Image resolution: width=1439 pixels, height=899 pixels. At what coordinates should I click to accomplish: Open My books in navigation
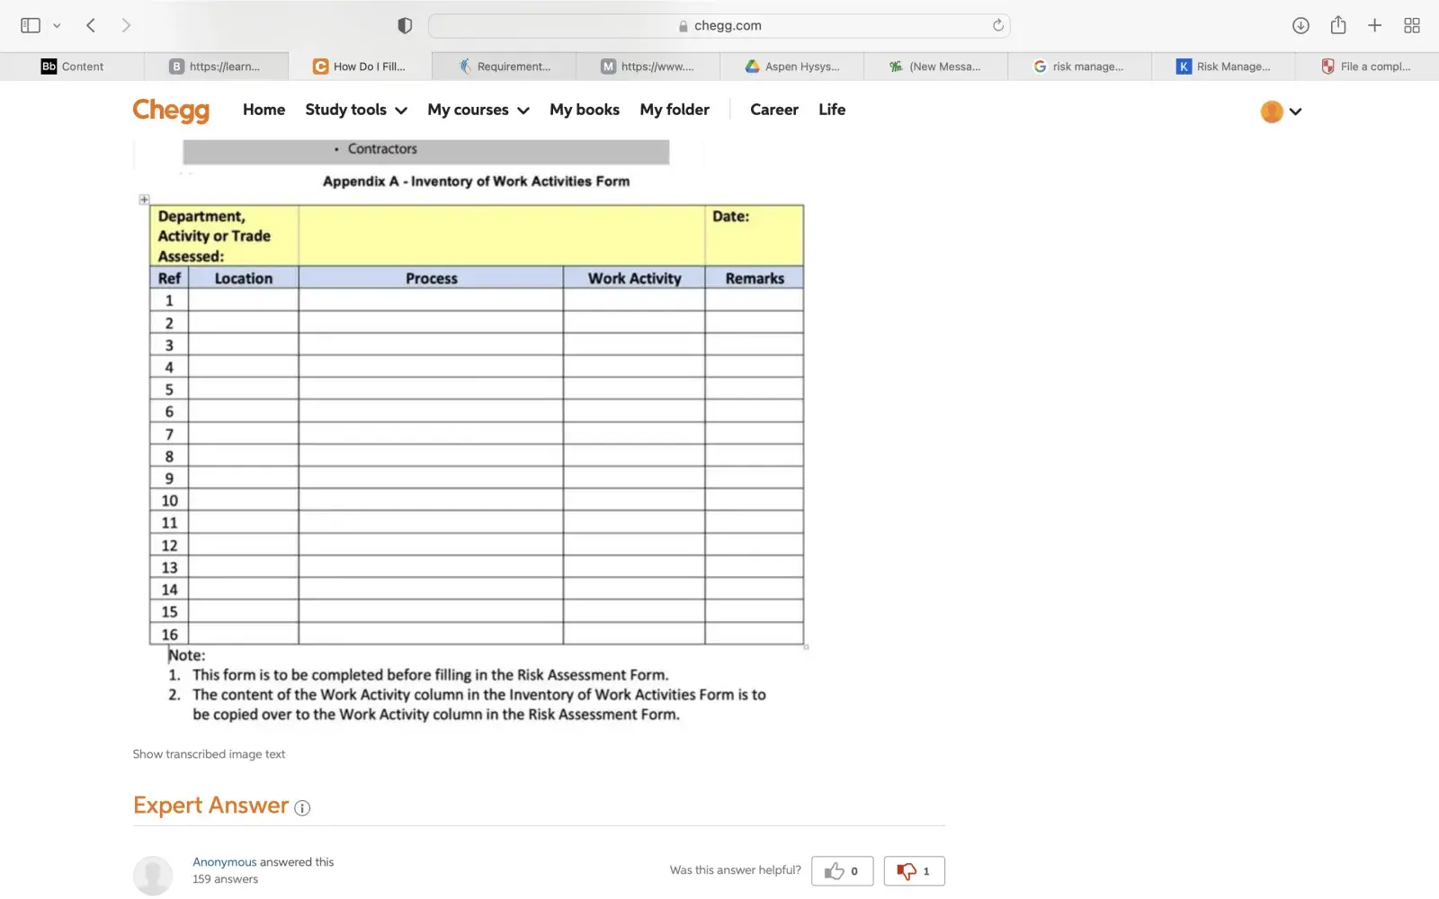click(585, 110)
